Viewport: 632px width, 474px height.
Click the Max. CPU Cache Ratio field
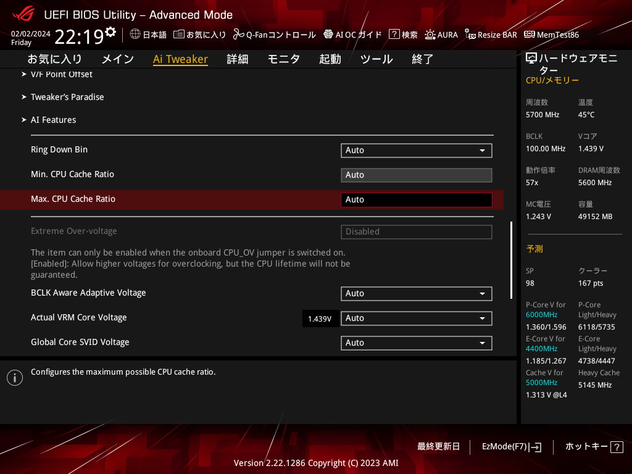[x=416, y=199]
